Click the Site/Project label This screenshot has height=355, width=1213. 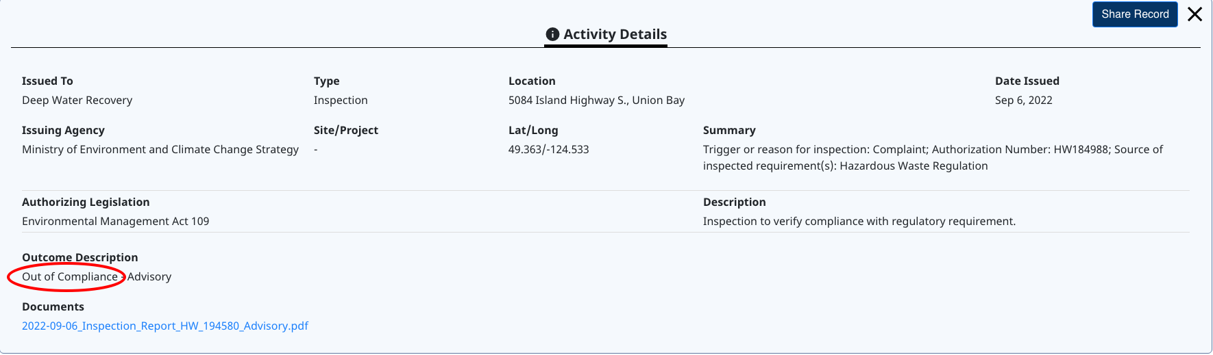coord(346,130)
